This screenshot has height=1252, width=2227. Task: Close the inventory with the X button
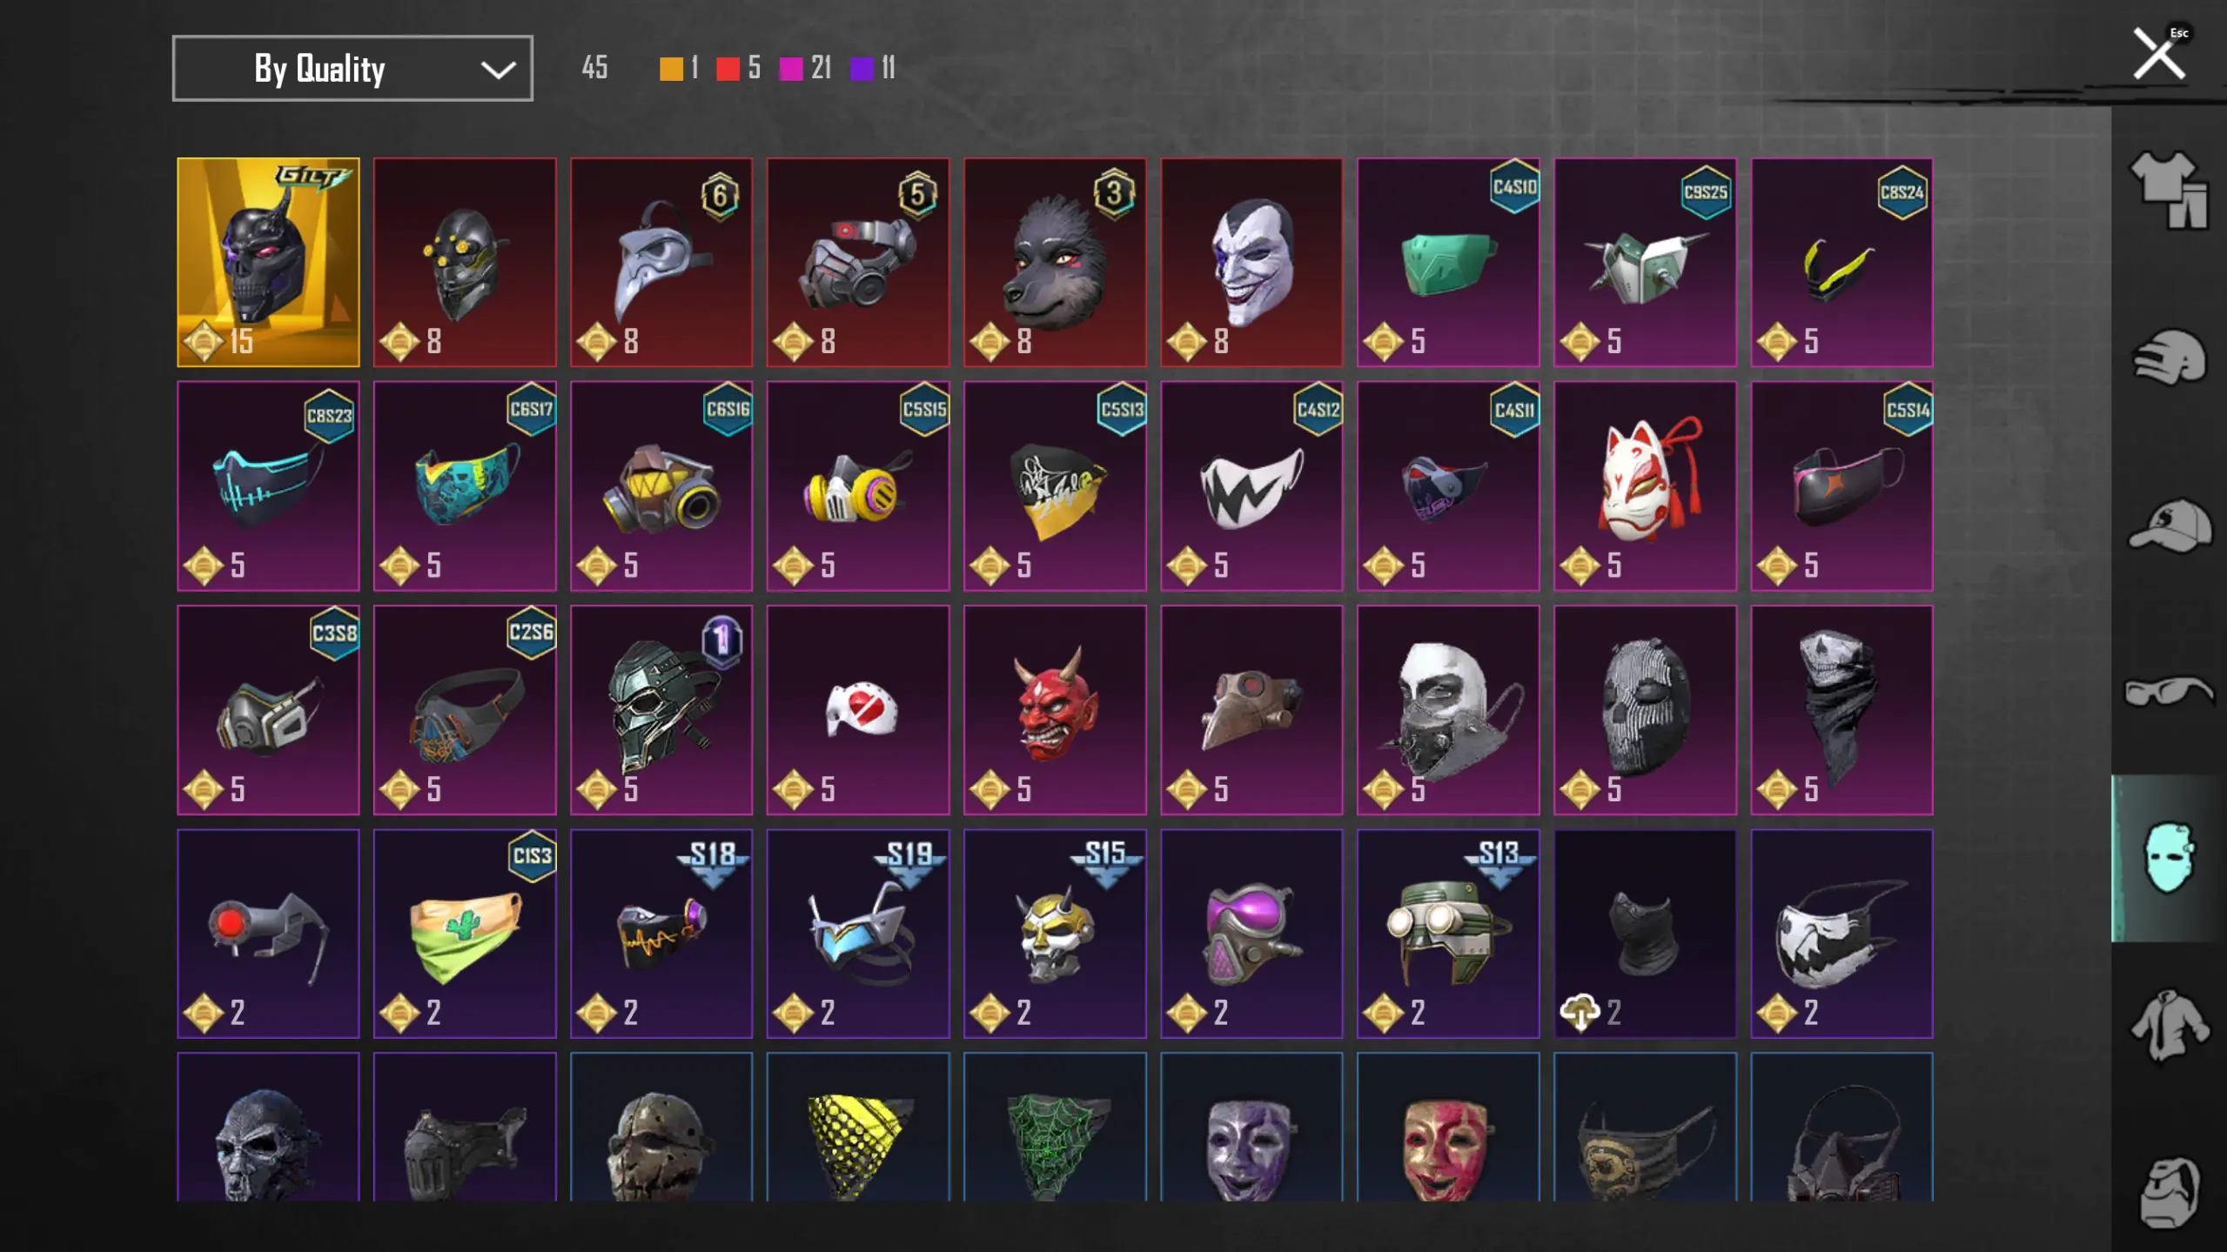(2158, 54)
